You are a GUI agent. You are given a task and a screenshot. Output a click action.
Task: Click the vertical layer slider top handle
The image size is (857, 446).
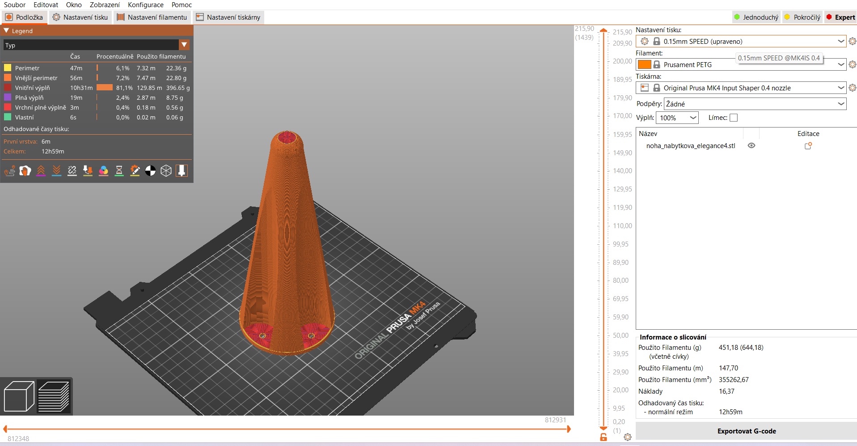click(x=604, y=30)
